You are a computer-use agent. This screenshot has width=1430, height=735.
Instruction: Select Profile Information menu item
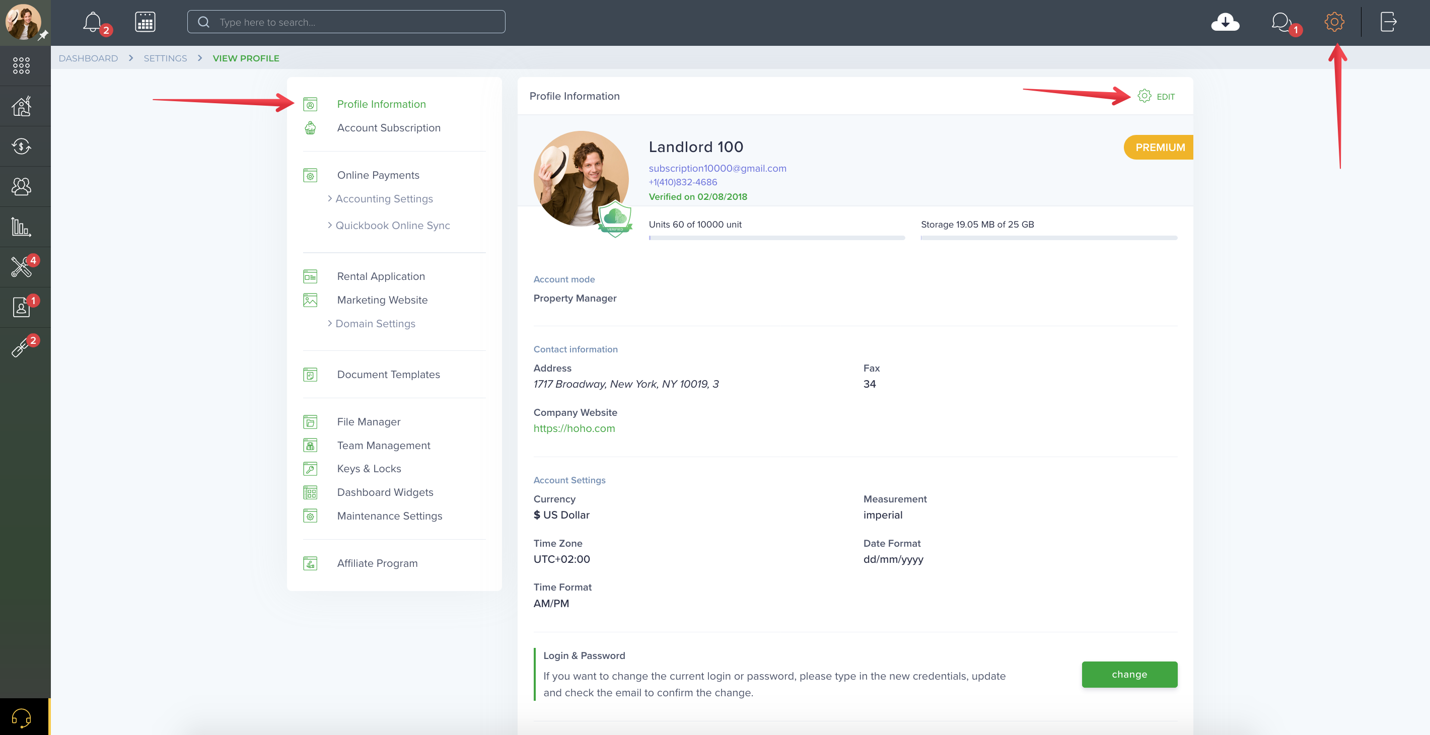tap(381, 104)
